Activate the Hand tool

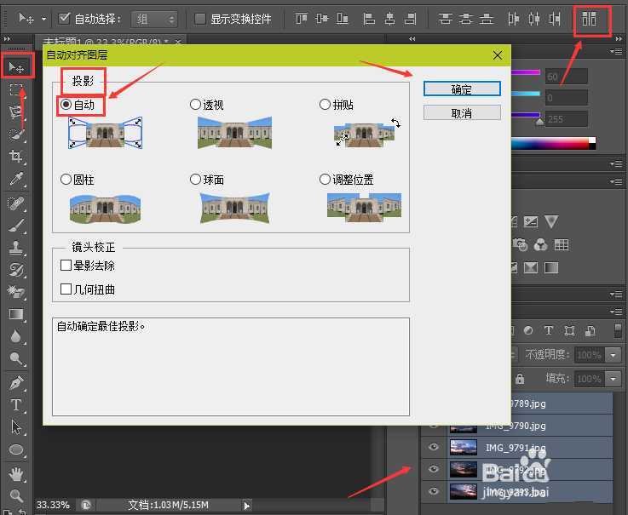[16, 472]
